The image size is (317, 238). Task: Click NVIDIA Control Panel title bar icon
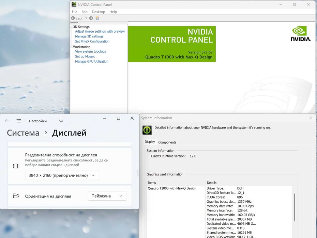(x=74, y=4)
